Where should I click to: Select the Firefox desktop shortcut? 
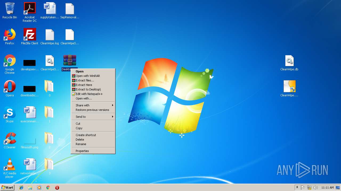[10, 37]
